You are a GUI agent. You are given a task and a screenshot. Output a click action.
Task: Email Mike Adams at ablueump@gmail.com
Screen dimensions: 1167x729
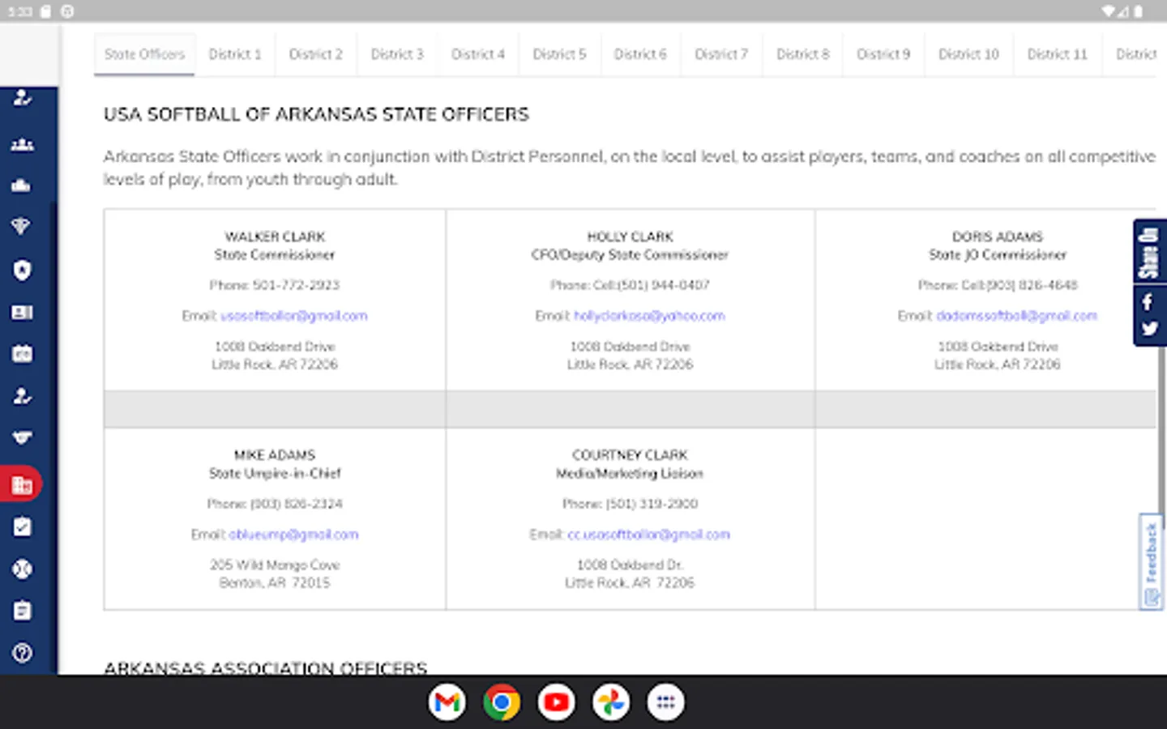point(293,535)
